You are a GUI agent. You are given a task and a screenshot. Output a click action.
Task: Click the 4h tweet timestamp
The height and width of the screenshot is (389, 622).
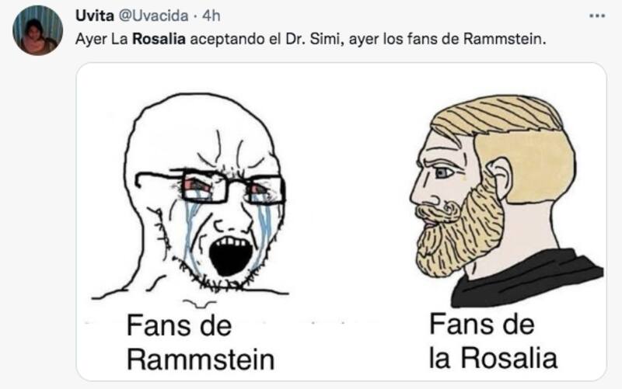coord(211,16)
